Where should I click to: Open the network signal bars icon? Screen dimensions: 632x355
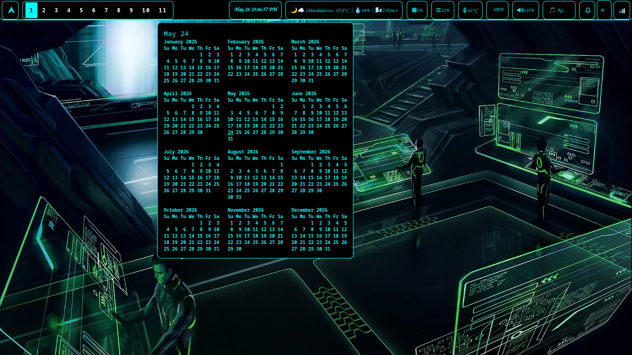622,10
